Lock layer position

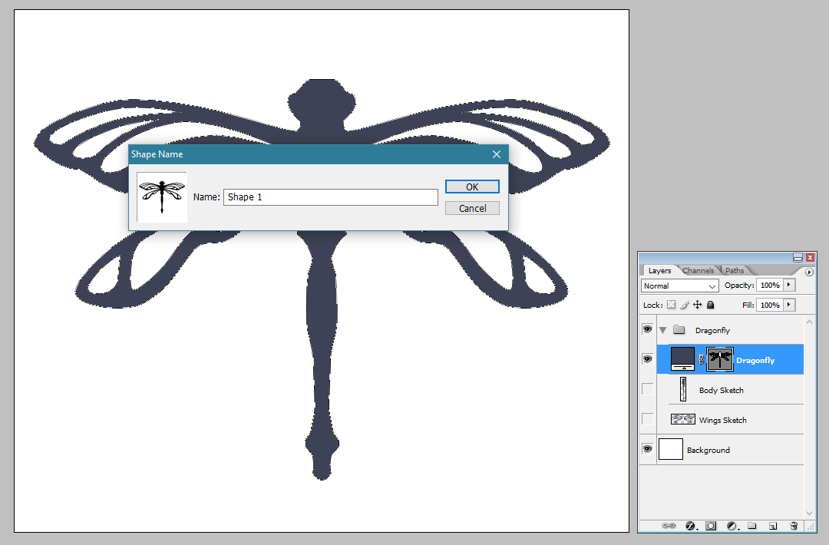697,305
